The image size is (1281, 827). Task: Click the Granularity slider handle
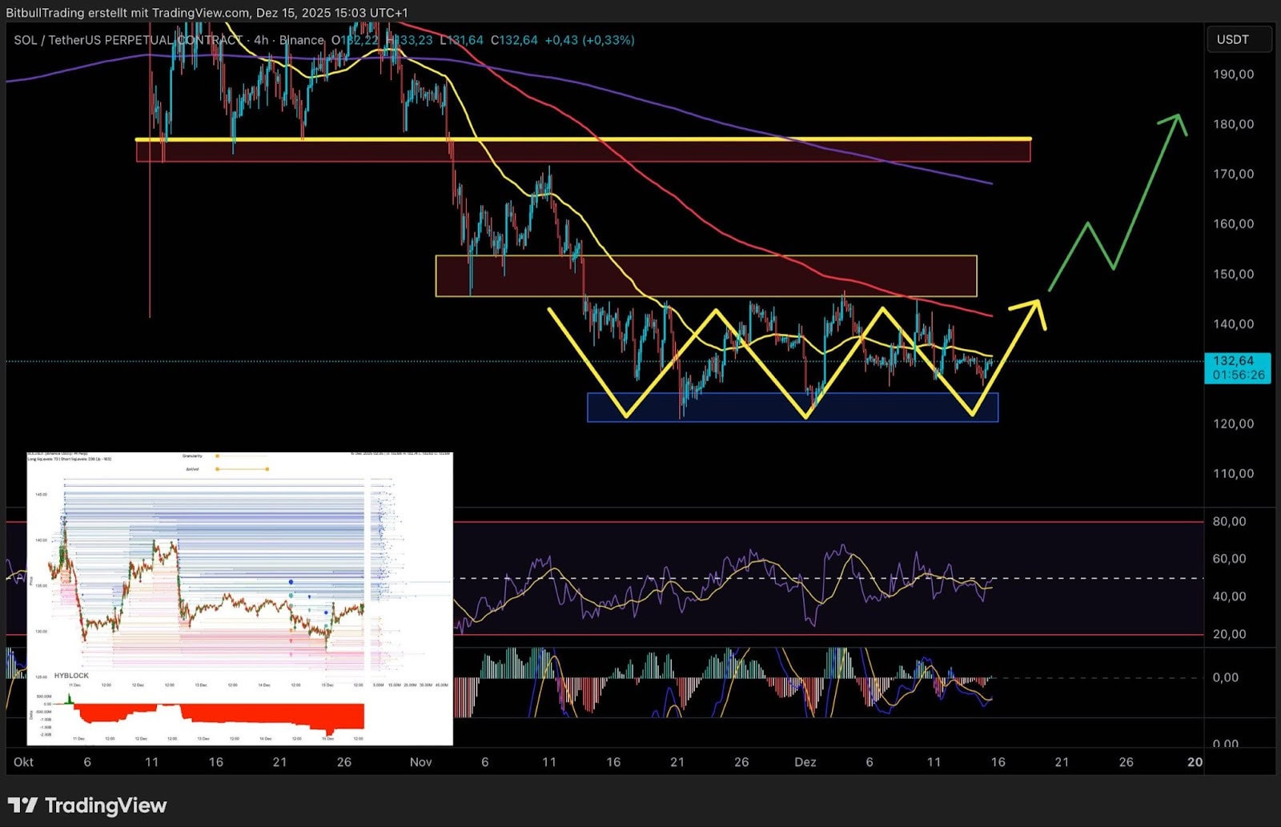[x=217, y=456]
